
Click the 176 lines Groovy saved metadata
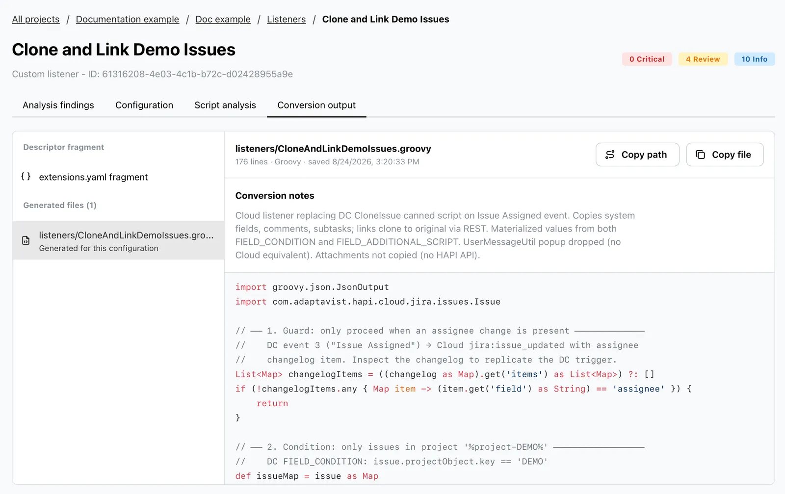pyautogui.click(x=327, y=162)
